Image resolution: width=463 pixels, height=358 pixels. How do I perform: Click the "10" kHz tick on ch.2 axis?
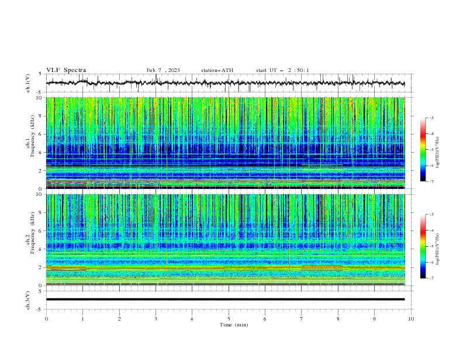tap(40, 194)
